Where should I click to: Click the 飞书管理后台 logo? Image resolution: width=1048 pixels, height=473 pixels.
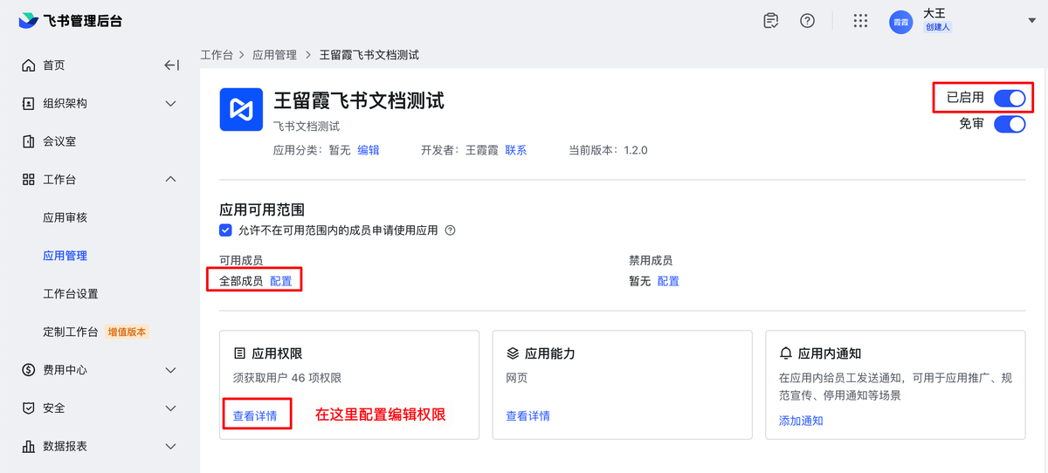72,21
